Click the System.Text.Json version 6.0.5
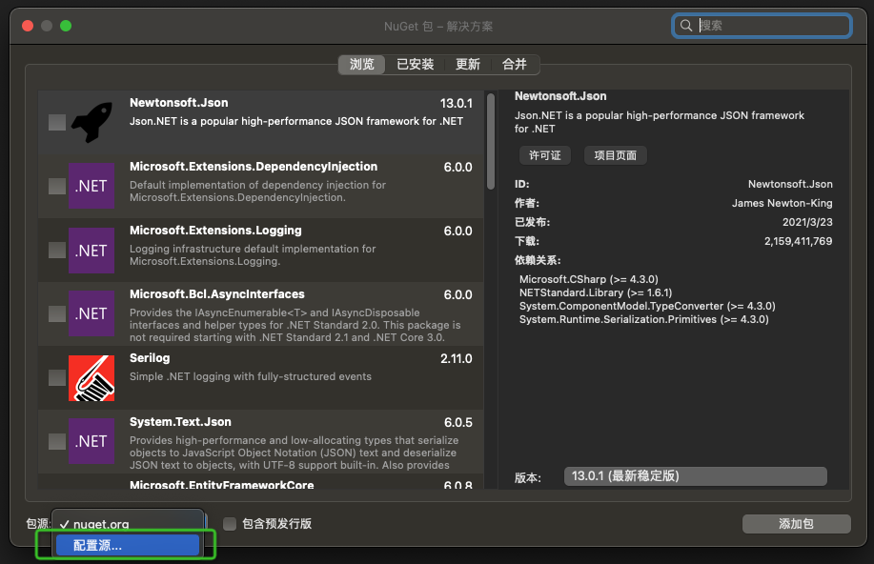This screenshot has height=564, width=874. (458, 422)
